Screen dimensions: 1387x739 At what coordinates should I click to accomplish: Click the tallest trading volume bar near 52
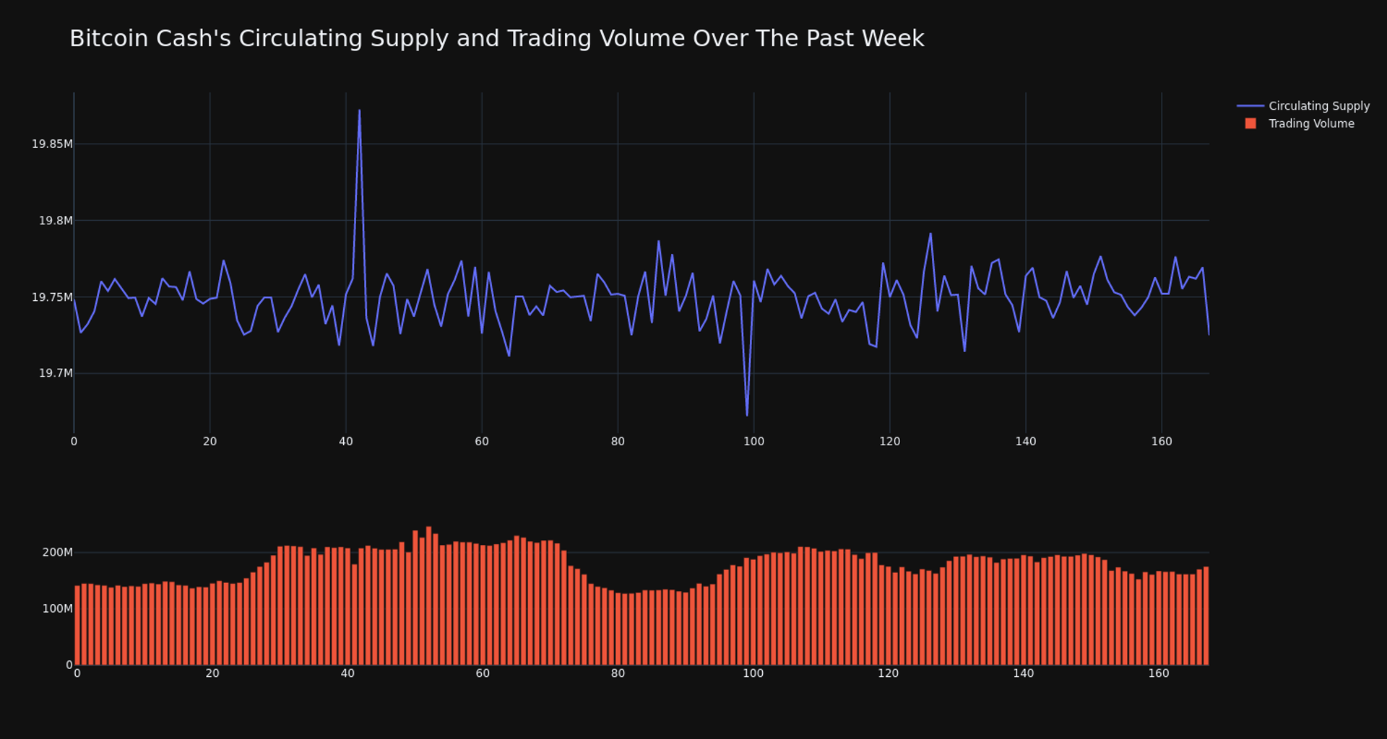428,595
